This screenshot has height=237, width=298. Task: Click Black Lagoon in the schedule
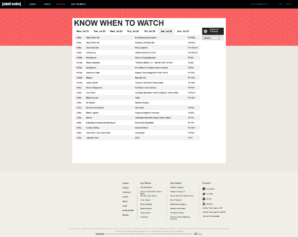[92, 113]
